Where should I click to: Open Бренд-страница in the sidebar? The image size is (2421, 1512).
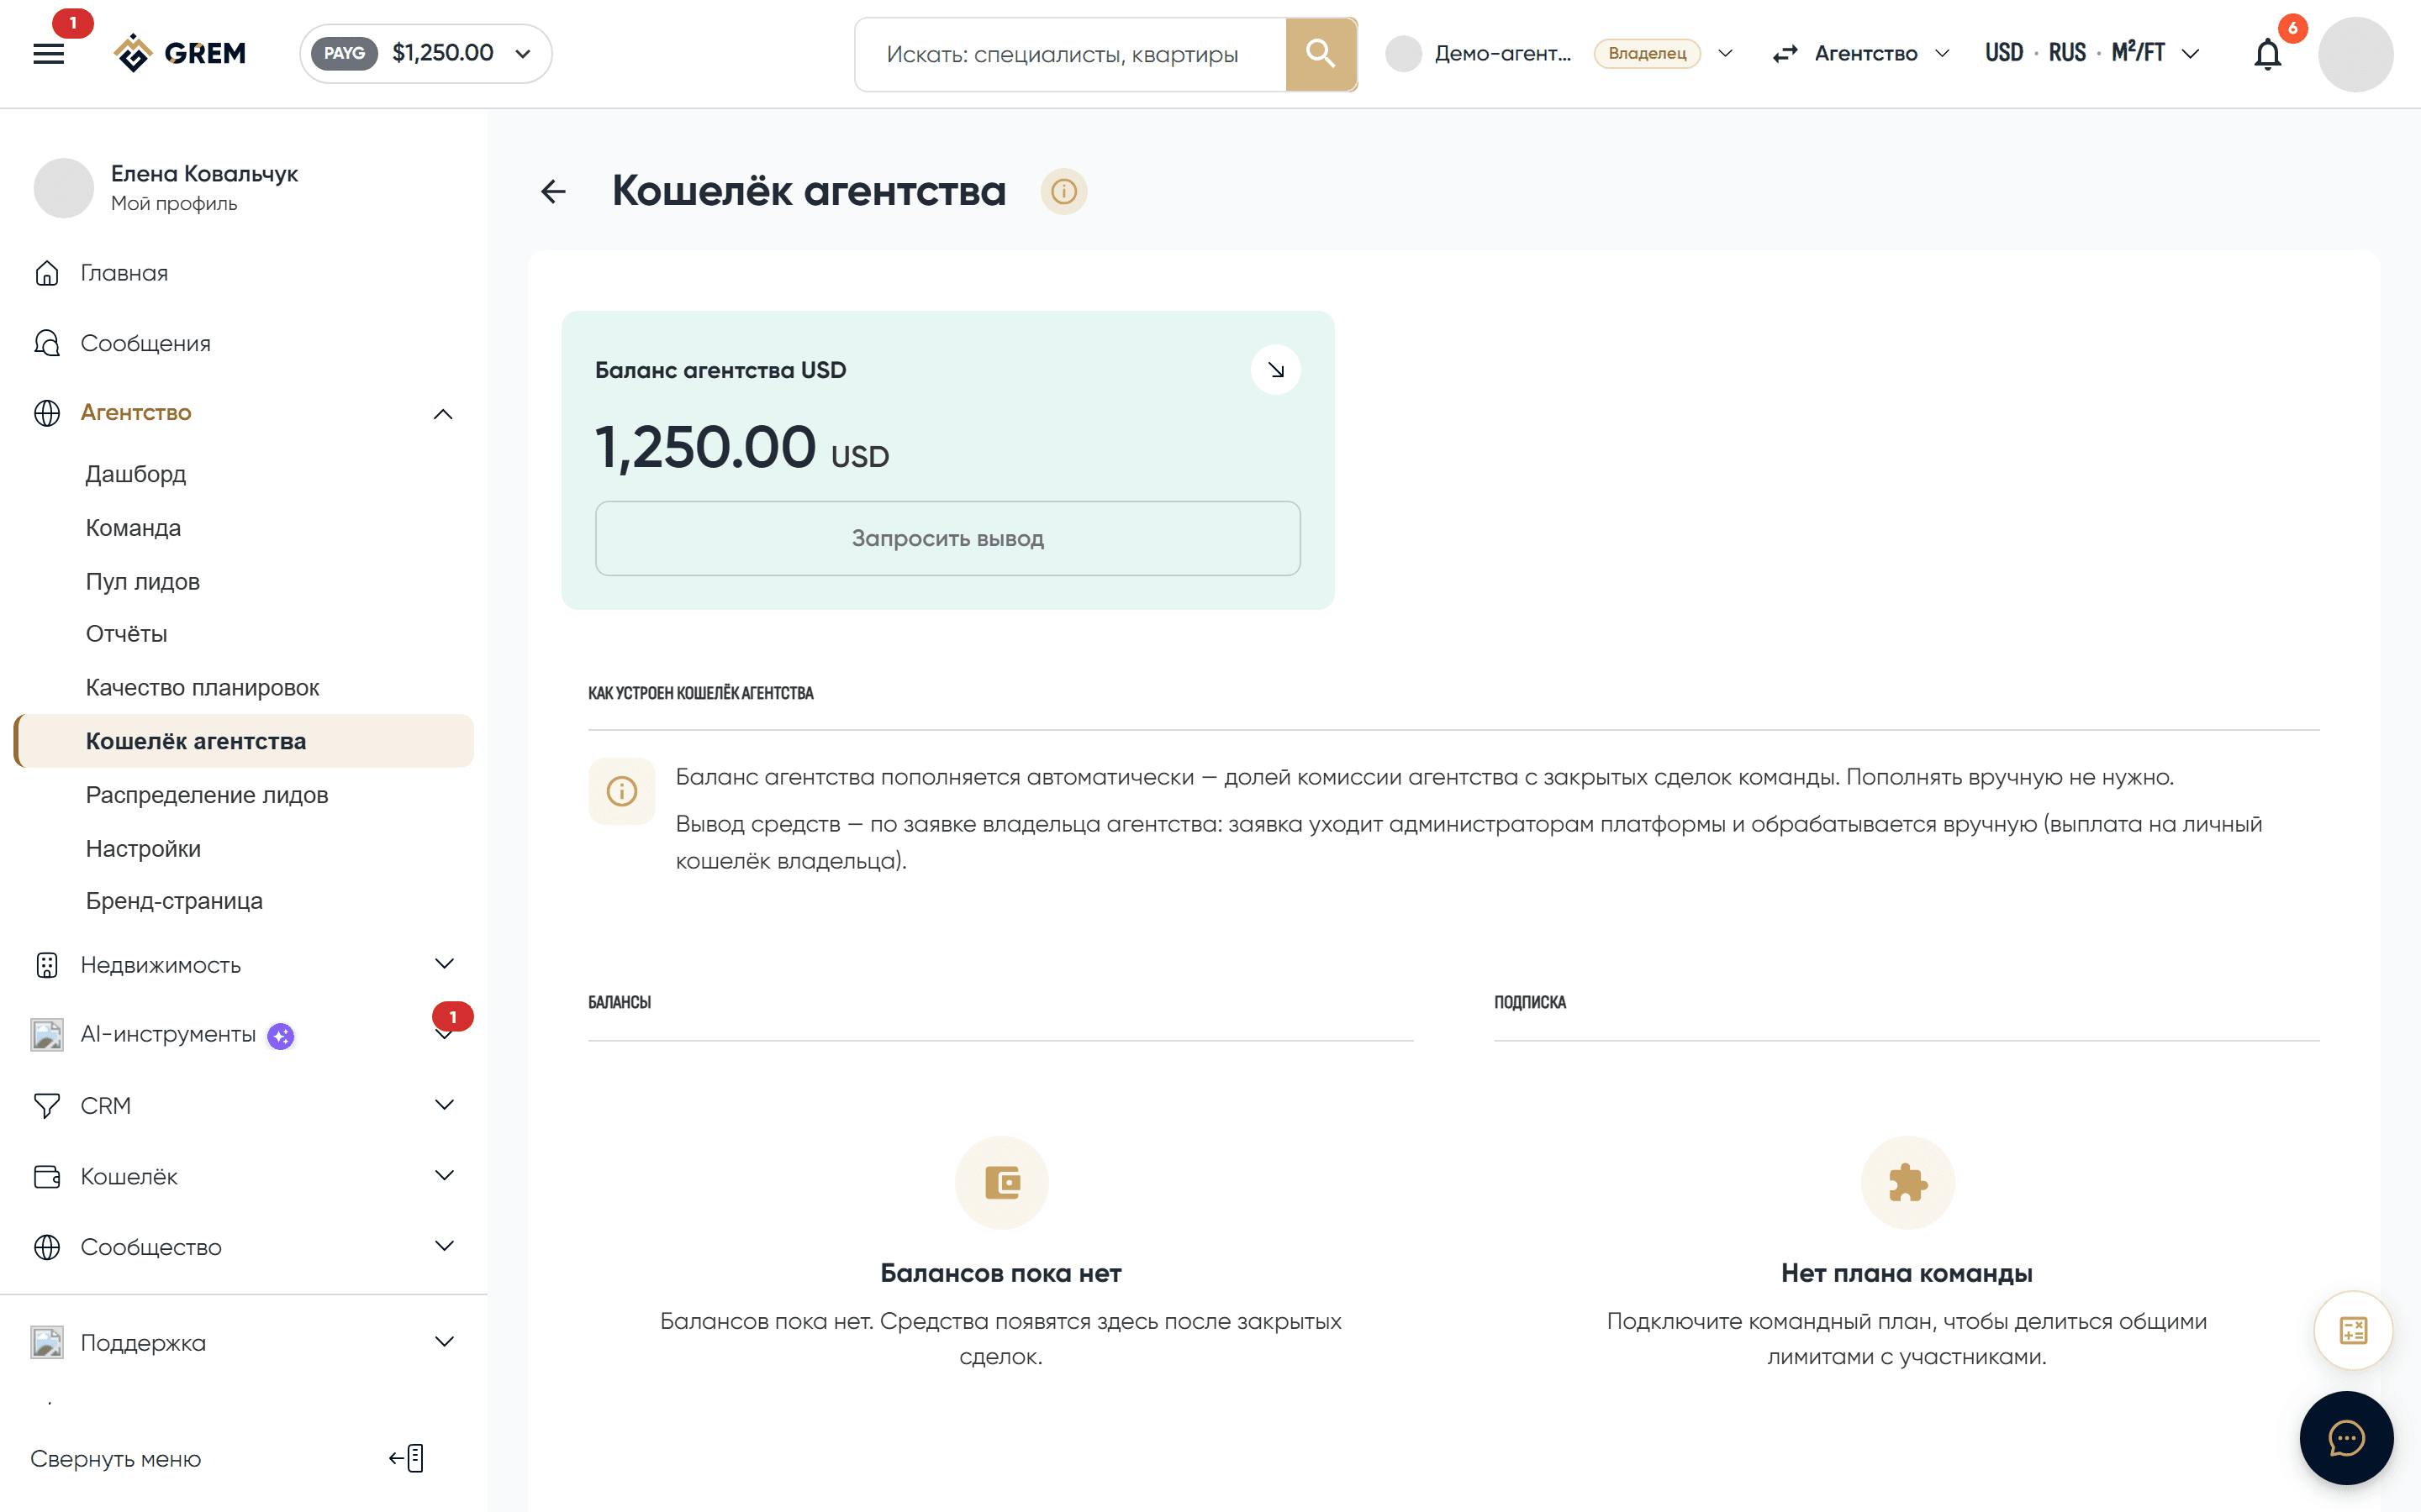(x=174, y=901)
